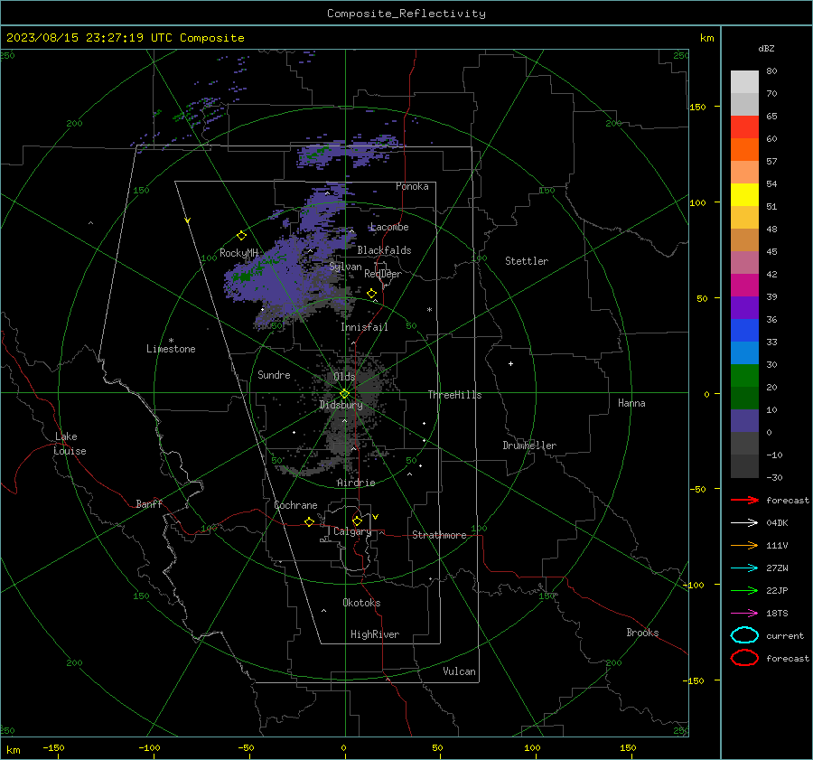
Task: Click the ThreeHills city label
Action: [454, 395]
